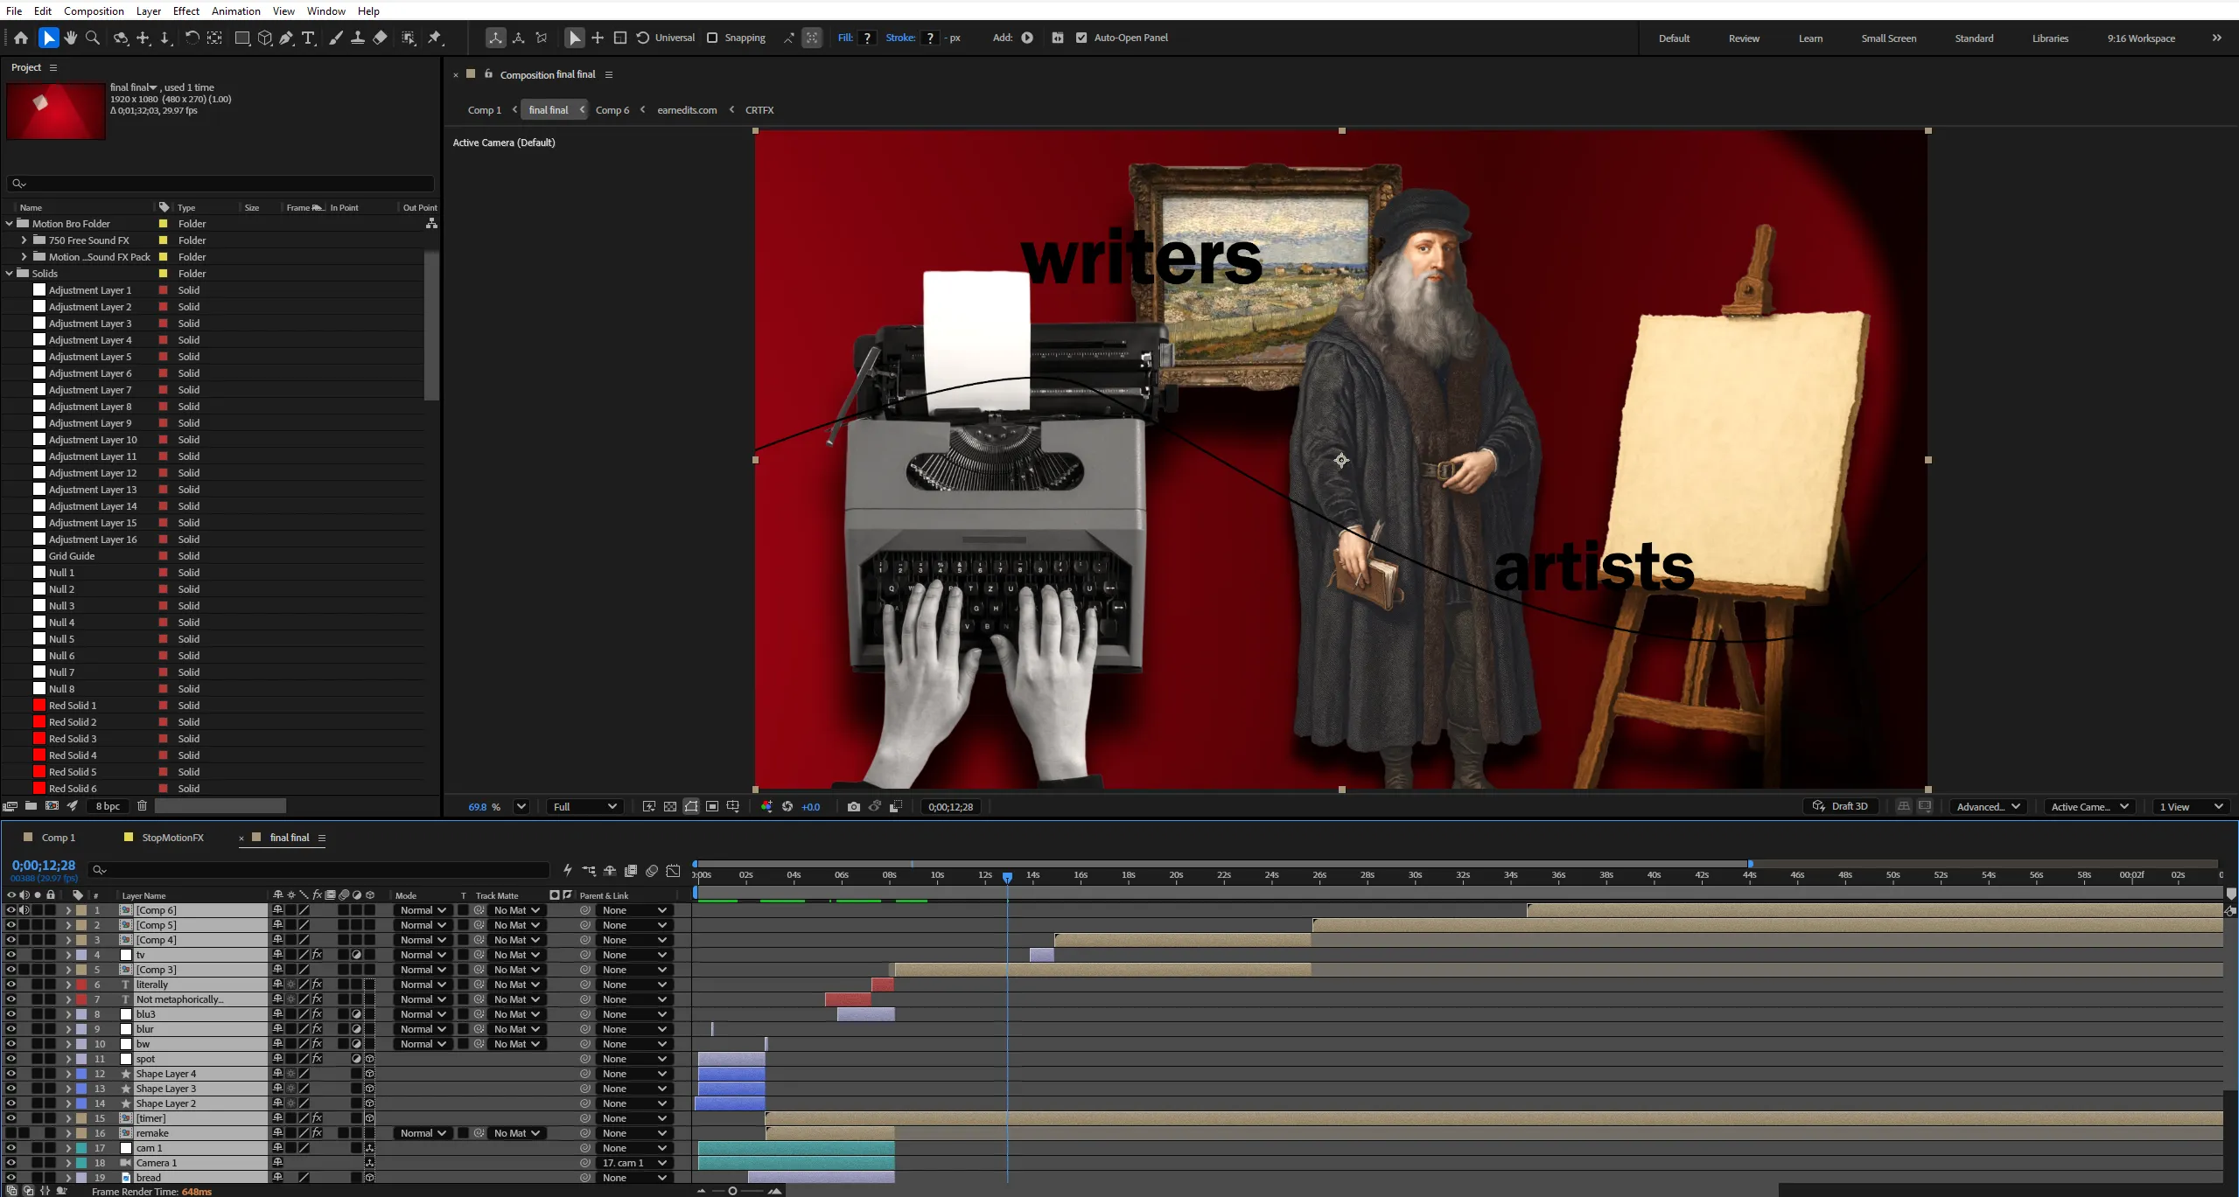Screen dimensions: 2239x1197
Task: Open the 1 View layout dropdown
Action: coord(2191,806)
